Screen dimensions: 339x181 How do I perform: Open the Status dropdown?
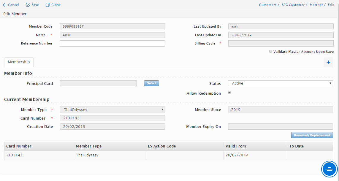click(280, 83)
